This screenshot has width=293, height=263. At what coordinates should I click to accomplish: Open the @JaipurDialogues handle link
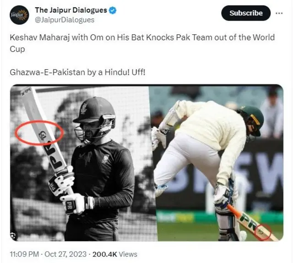(65, 20)
